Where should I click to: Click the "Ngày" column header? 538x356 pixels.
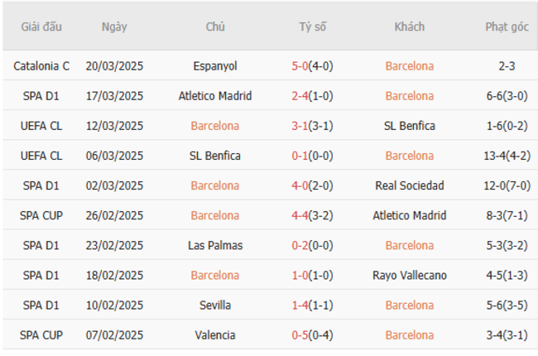click(x=114, y=26)
